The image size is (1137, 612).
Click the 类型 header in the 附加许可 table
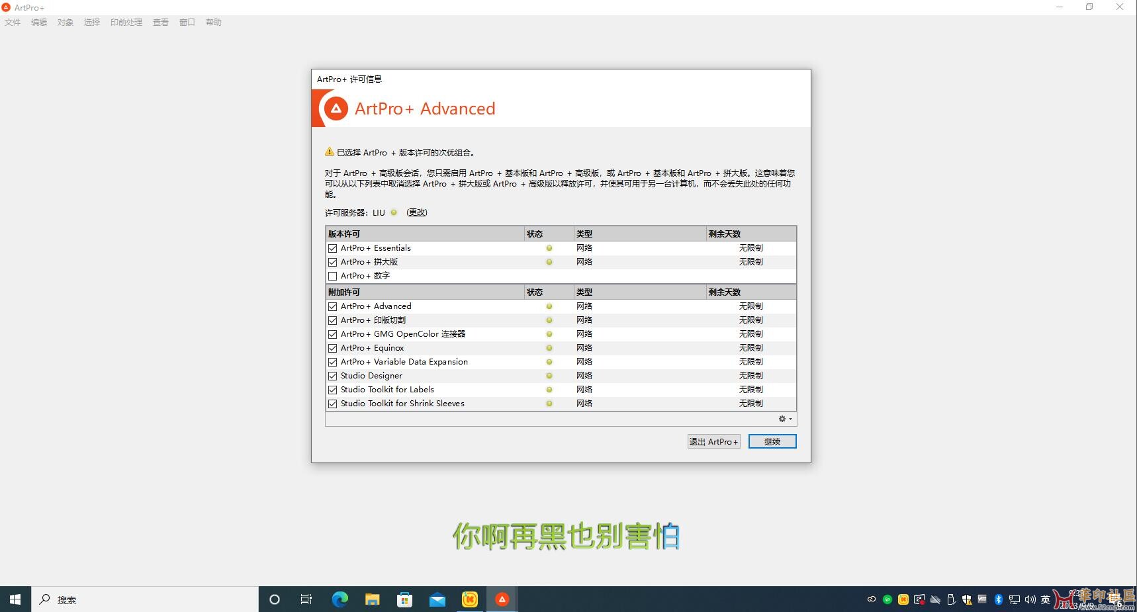coord(639,292)
